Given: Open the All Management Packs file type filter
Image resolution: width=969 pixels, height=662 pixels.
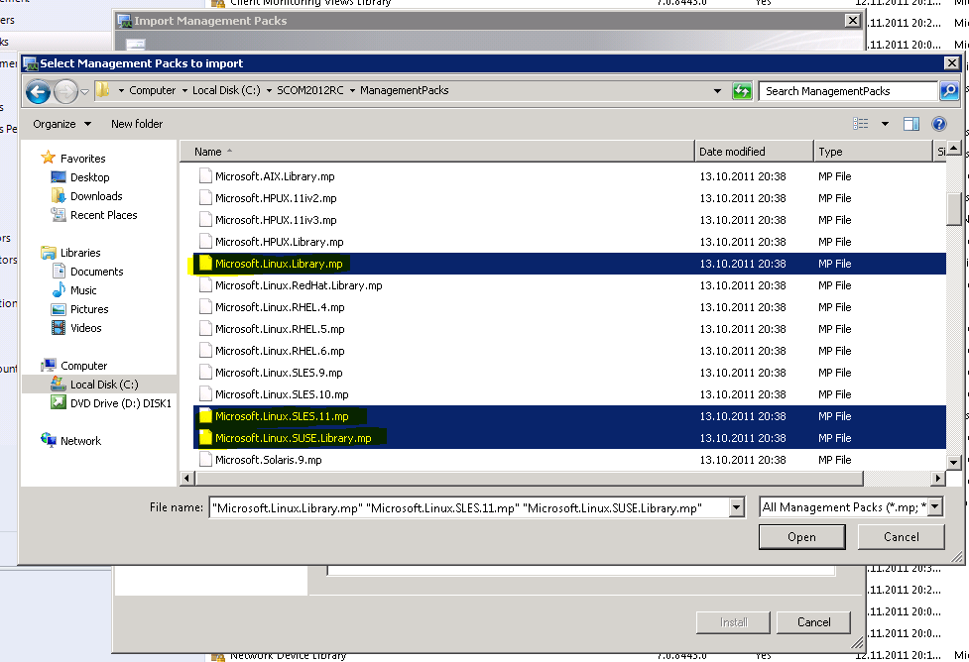Looking at the screenshot, I should 851,507.
